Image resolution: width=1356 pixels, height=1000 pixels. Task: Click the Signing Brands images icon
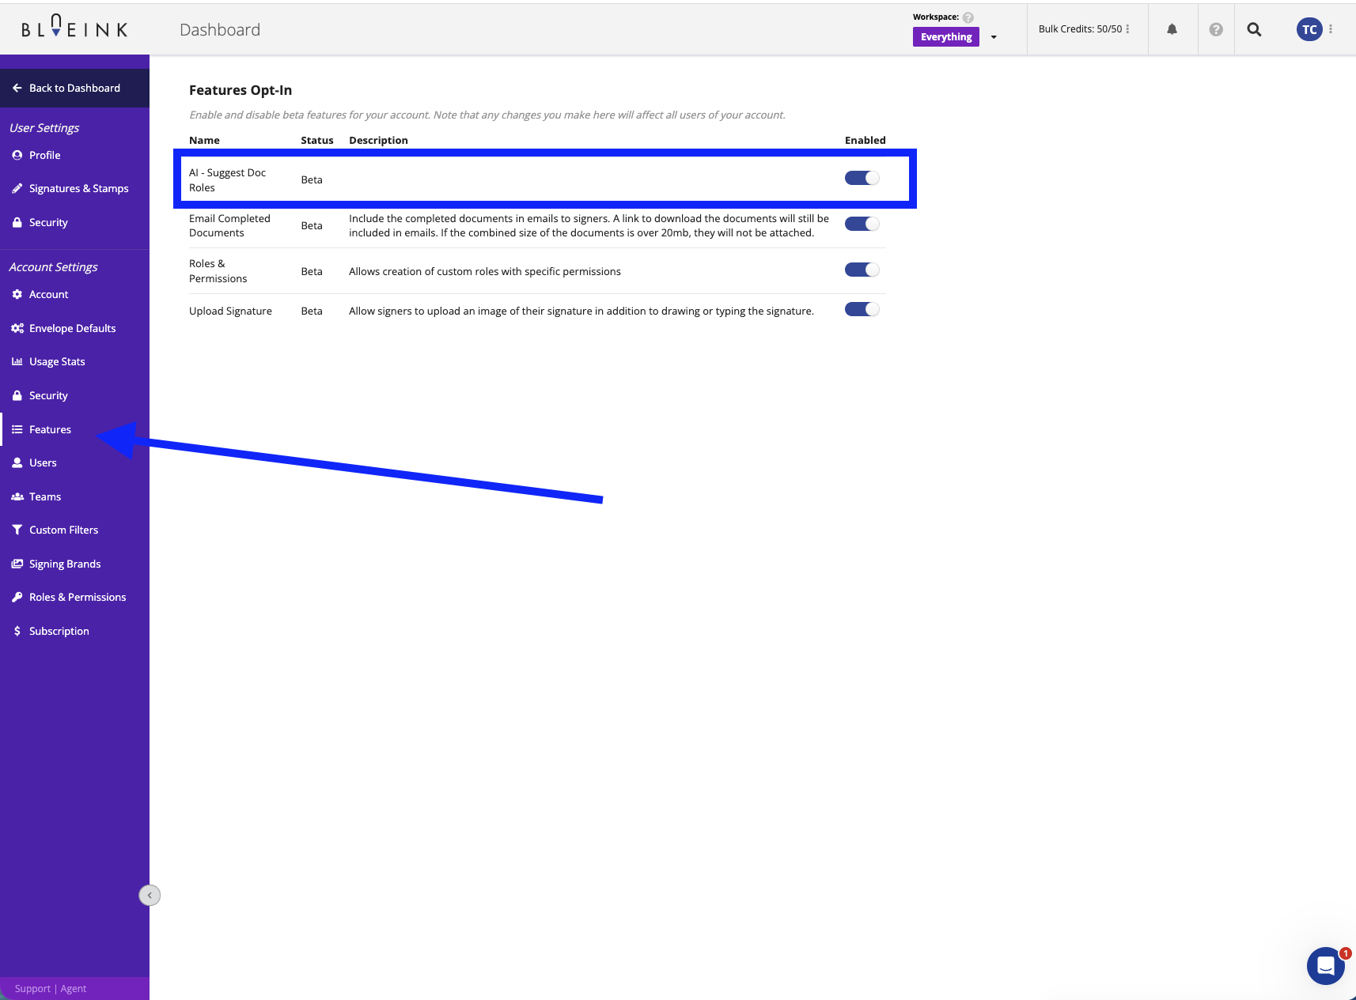coord(17,564)
